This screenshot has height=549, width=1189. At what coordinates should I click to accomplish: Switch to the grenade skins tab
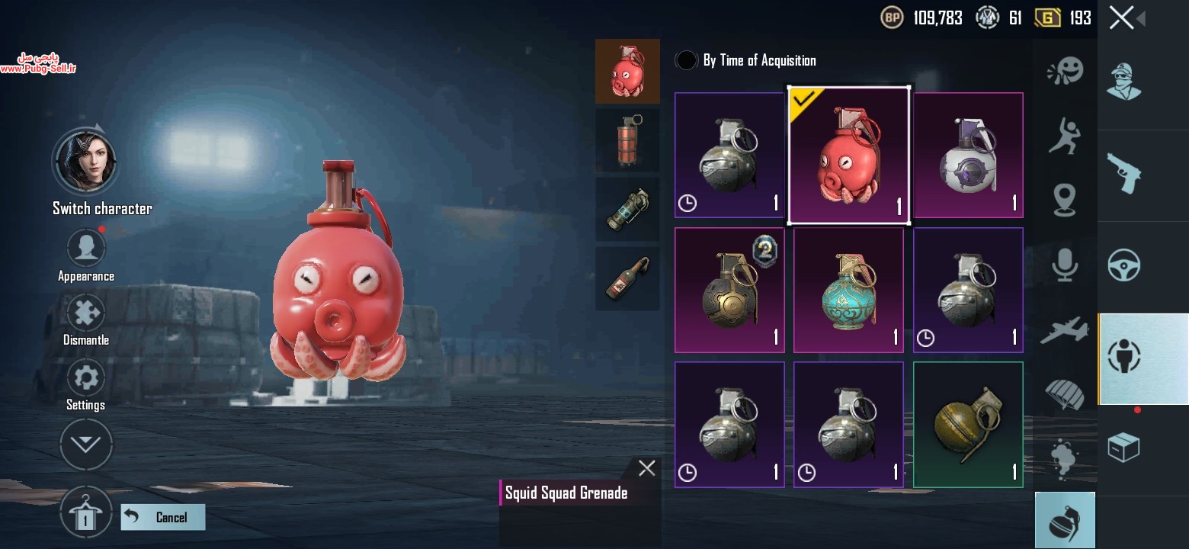coord(1065,520)
